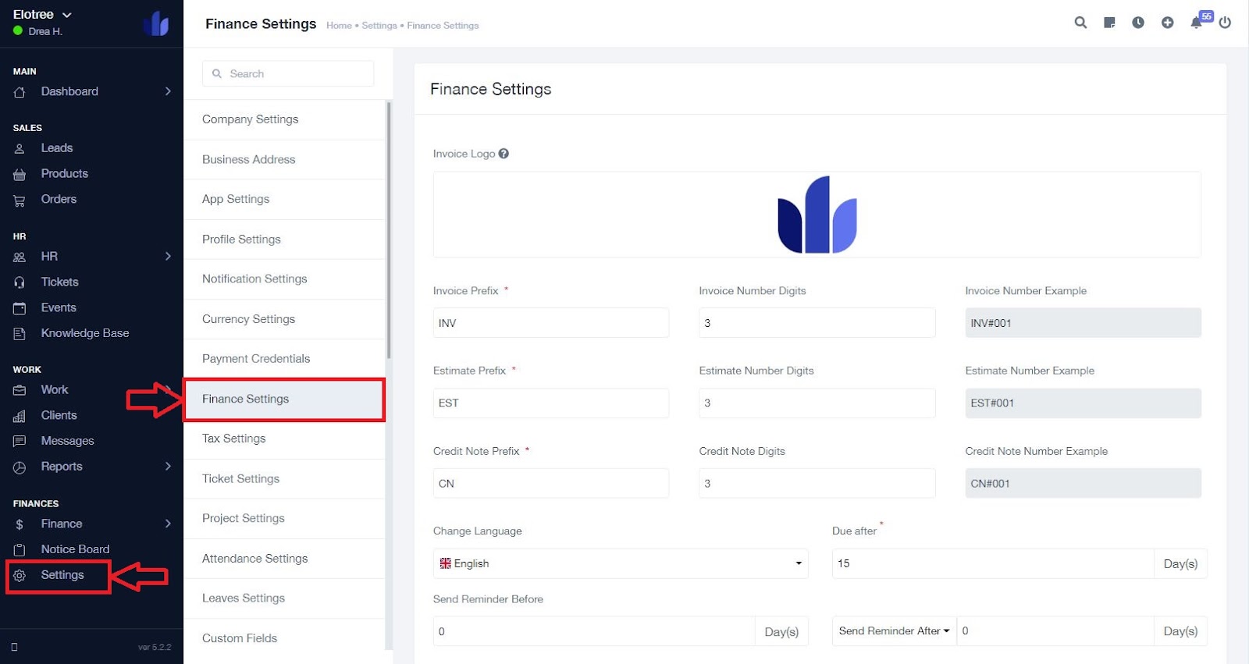Click the Home breadcrumb link
The height and width of the screenshot is (664, 1249).
[339, 26]
